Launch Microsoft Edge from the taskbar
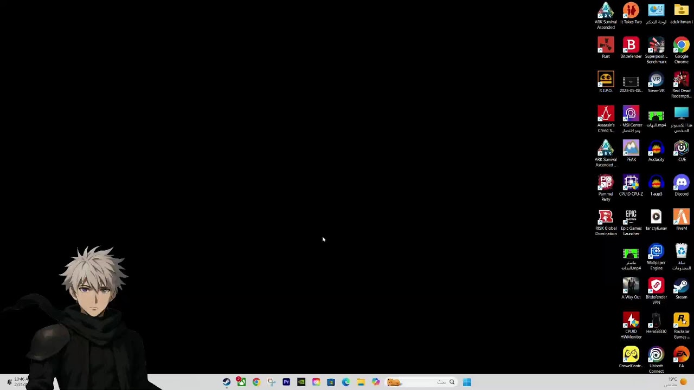The width and height of the screenshot is (694, 390). click(346, 382)
